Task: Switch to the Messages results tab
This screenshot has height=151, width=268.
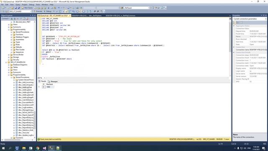Action: 53,81
